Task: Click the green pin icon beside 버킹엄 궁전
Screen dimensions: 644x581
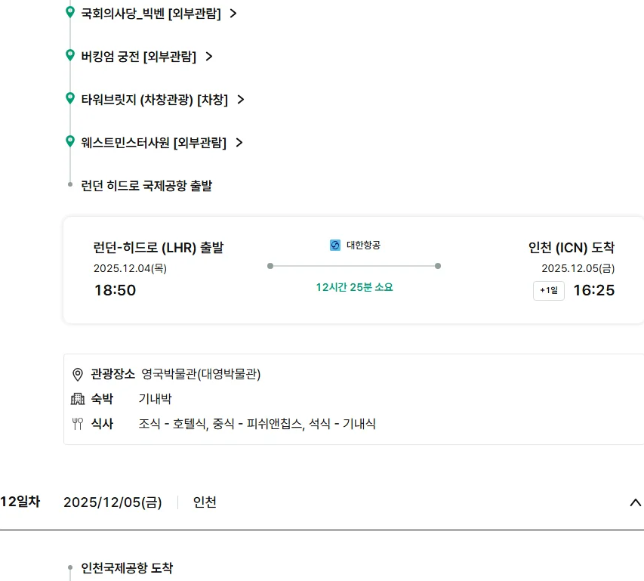Action: tap(70, 55)
